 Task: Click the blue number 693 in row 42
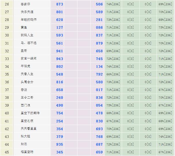99,129
